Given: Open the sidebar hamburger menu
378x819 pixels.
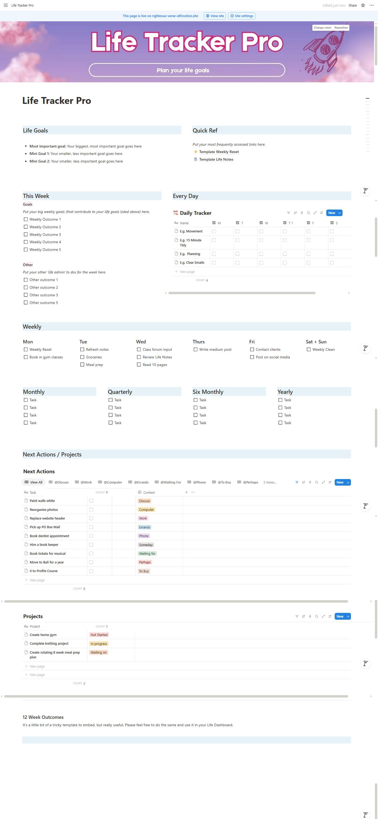Looking at the screenshot, I should pyautogui.click(x=6, y=6).
